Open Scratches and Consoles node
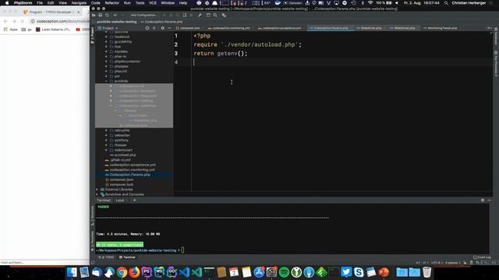Image resolution: width=499 pixels, height=280 pixels. point(124,194)
